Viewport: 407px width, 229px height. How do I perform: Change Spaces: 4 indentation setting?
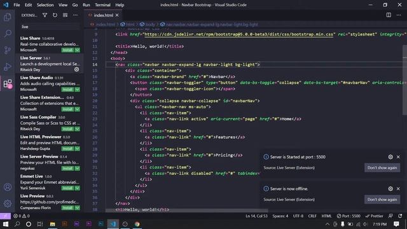pos(280,216)
